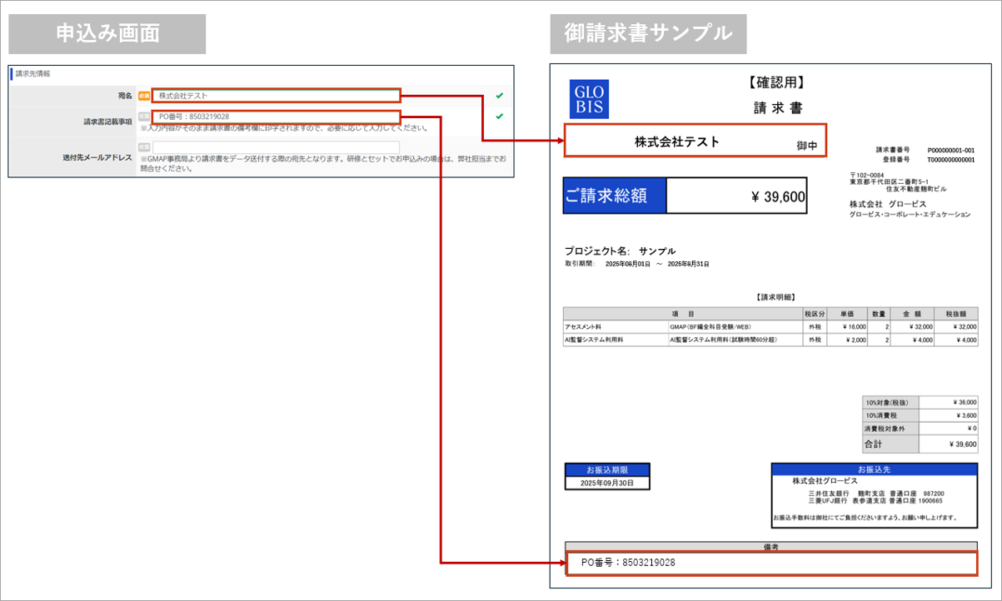Screen dimensions: 1002x601
Task: Click the お振込手数料 notice sentence
Action: (x=865, y=518)
